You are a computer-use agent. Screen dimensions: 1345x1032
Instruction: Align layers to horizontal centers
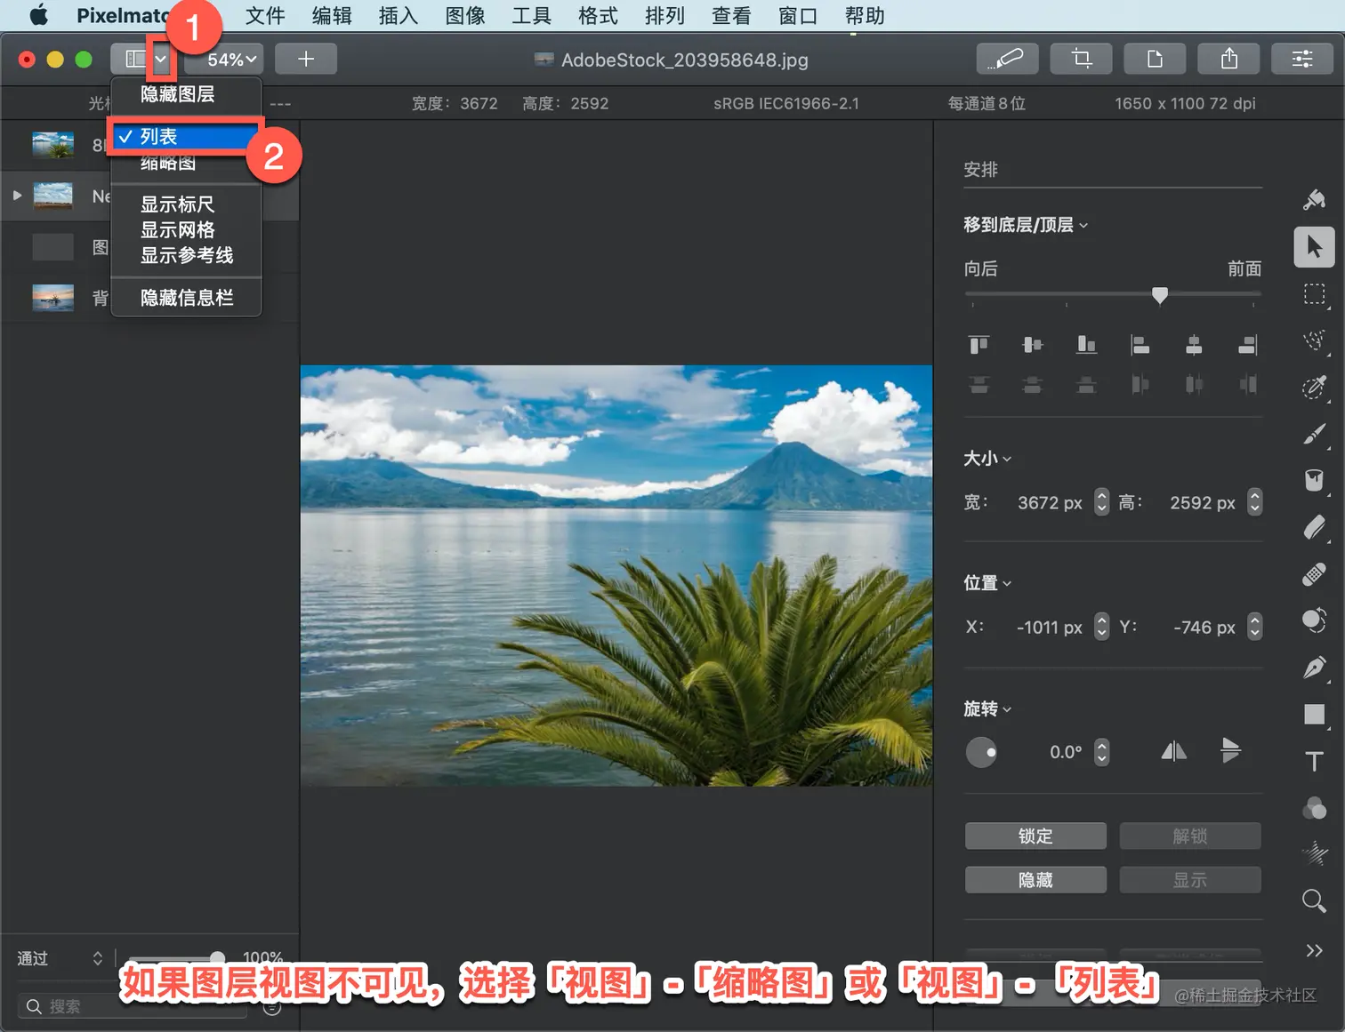point(1194,345)
